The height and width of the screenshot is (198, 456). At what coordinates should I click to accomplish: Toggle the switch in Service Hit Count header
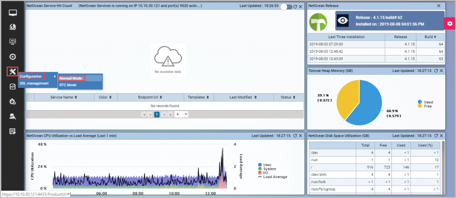point(286,6)
